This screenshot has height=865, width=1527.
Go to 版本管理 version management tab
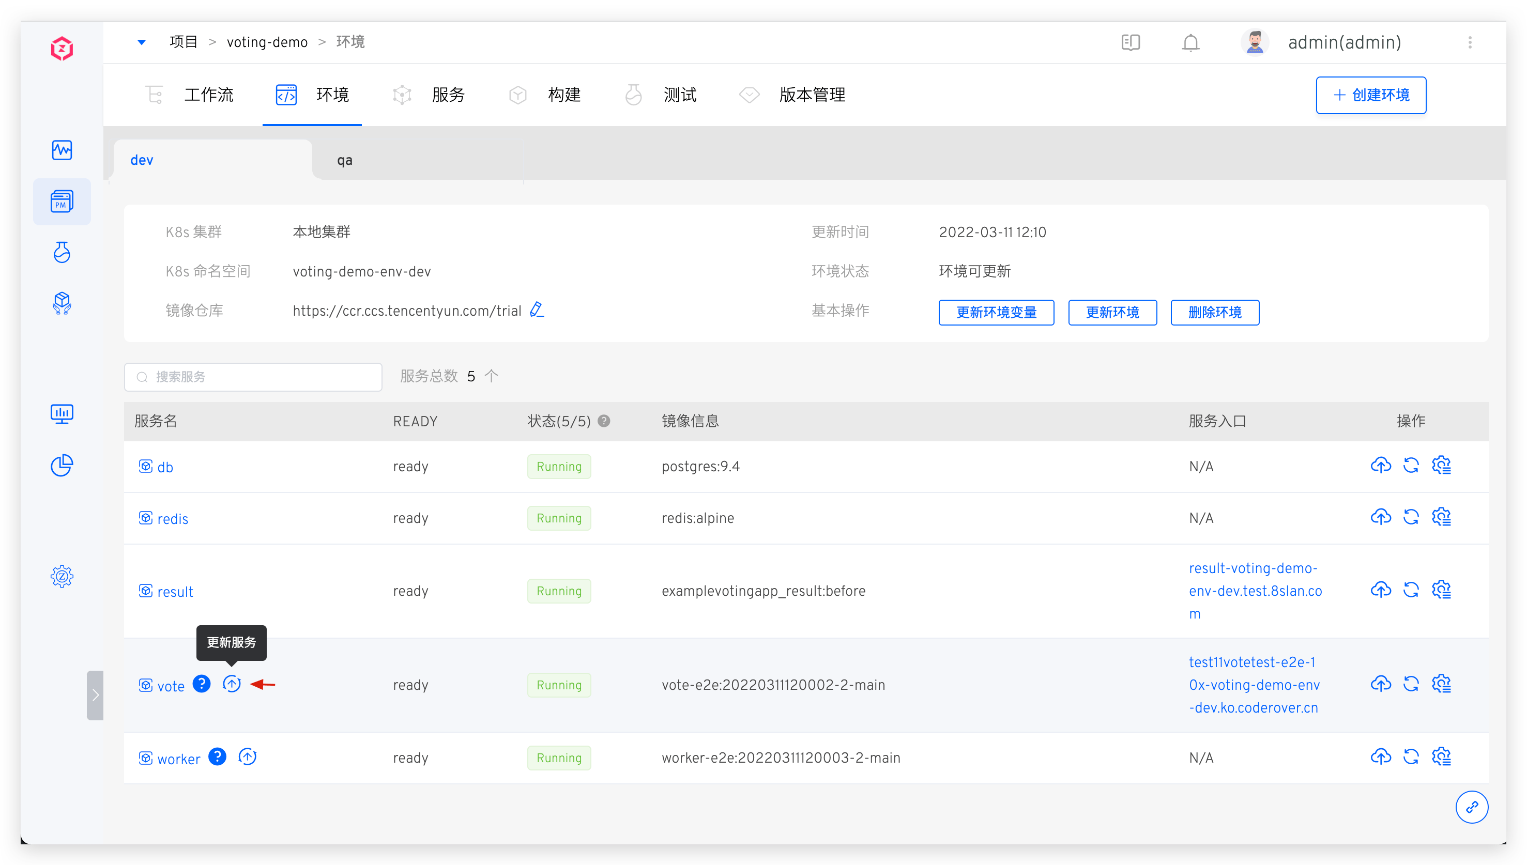(812, 95)
